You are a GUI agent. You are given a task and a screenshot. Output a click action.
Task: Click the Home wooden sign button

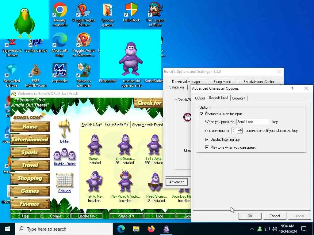tap(30, 126)
